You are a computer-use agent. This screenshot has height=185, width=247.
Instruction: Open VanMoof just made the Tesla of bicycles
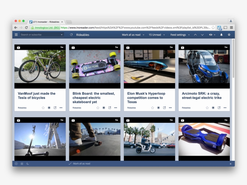click(36, 95)
